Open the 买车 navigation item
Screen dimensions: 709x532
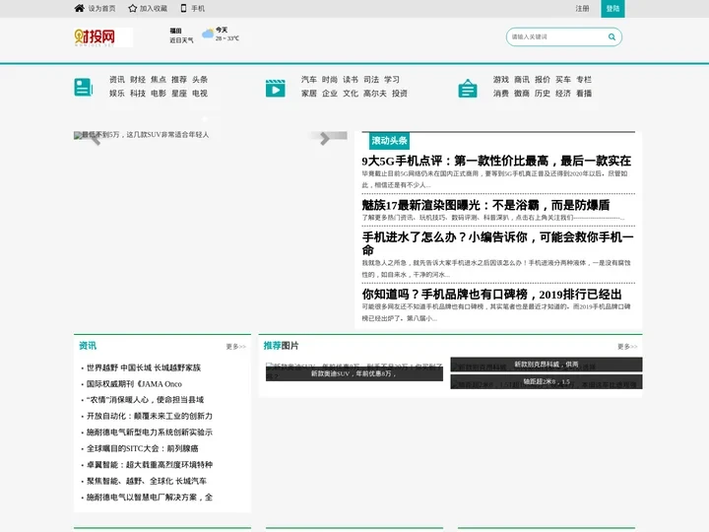[563, 80]
